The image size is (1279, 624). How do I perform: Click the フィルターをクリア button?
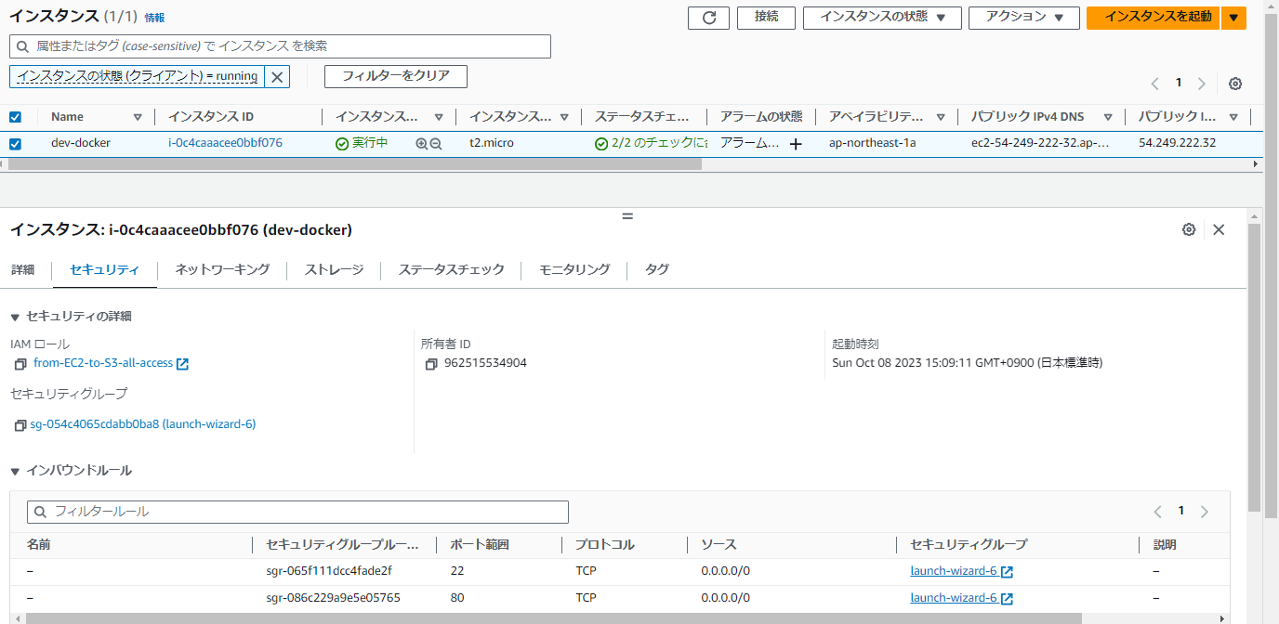[x=395, y=76]
